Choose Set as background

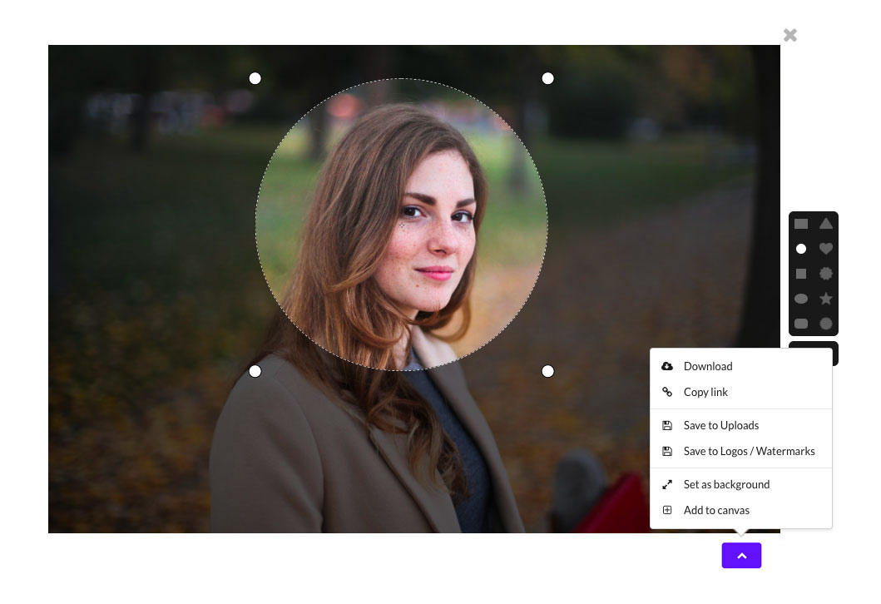pos(726,484)
